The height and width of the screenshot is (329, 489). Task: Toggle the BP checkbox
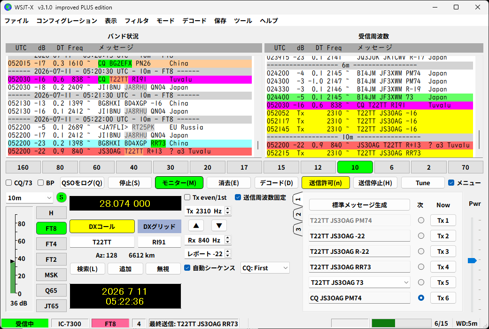click(40, 183)
